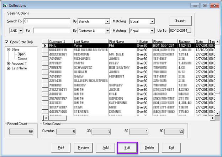The height and width of the screenshot is (157, 222).
Task: Click the Print button
Action: (x=61, y=148)
